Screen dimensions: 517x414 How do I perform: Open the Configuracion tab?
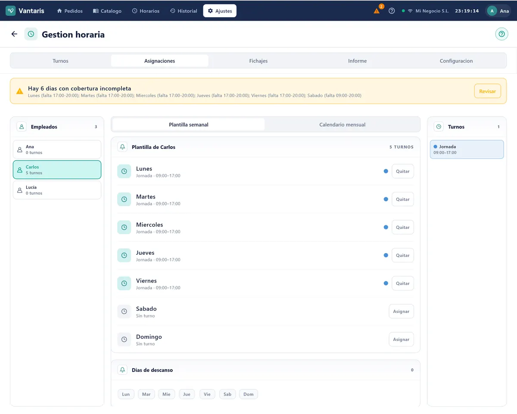click(456, 61)
